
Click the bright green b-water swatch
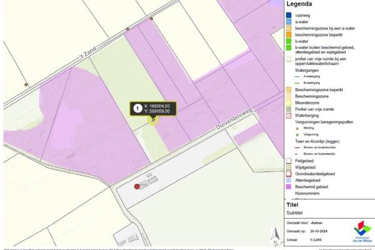[288, 41]
